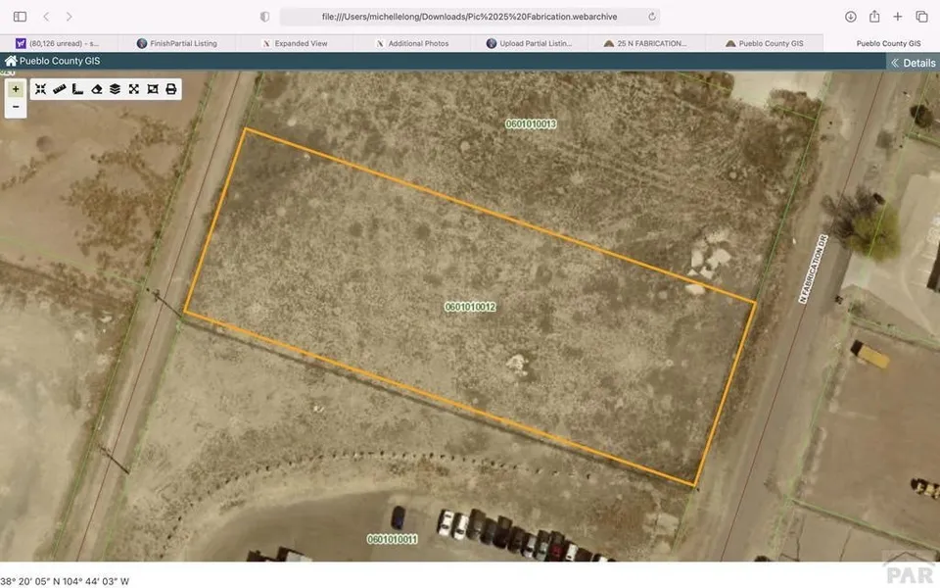Expand the Details panel
Screen dimensions: 940x588
pyautogui.click(x=912, y=63)
